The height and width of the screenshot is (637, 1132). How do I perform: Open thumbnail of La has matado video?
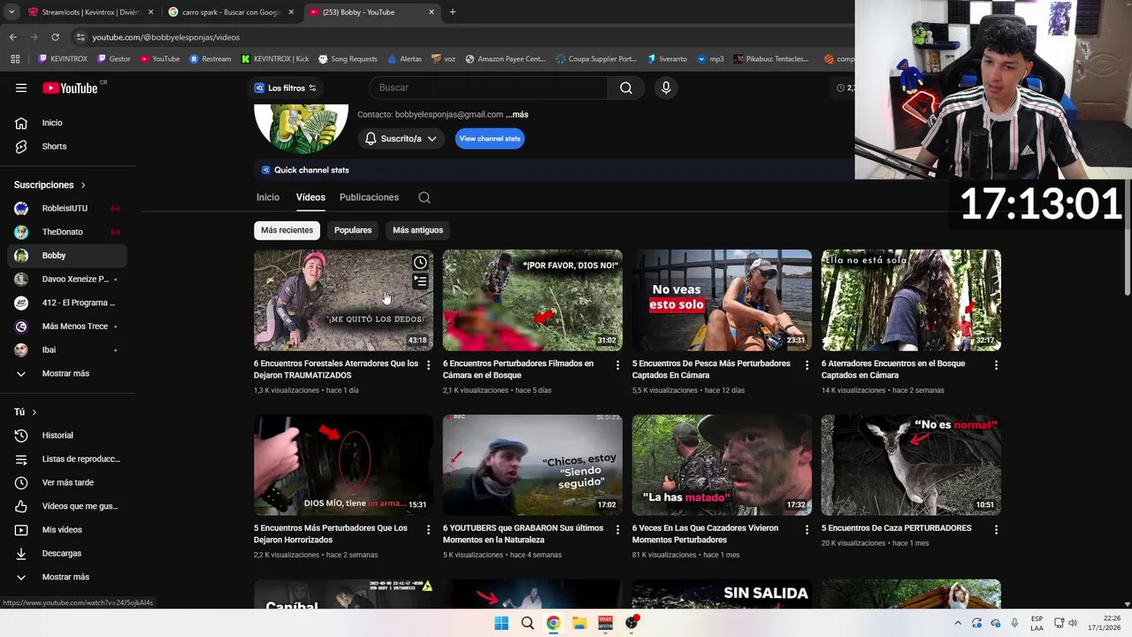coord(722,464)
